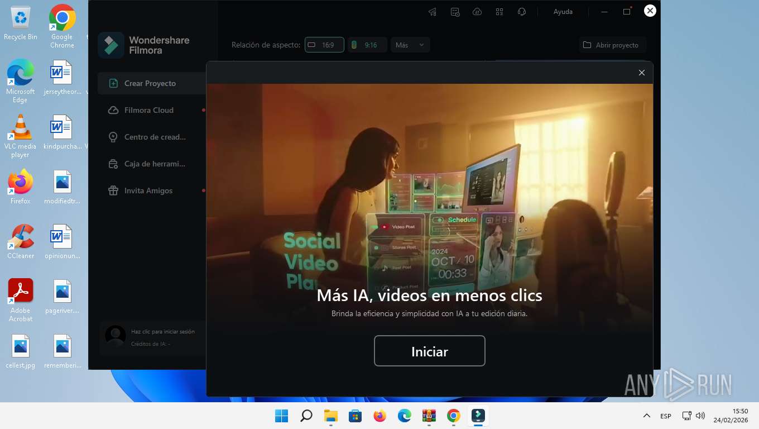Screen dimensions: 759x429
Task: Open Firefox desktop shortcut
Action: pyautogui.click(x=21, y=187)
